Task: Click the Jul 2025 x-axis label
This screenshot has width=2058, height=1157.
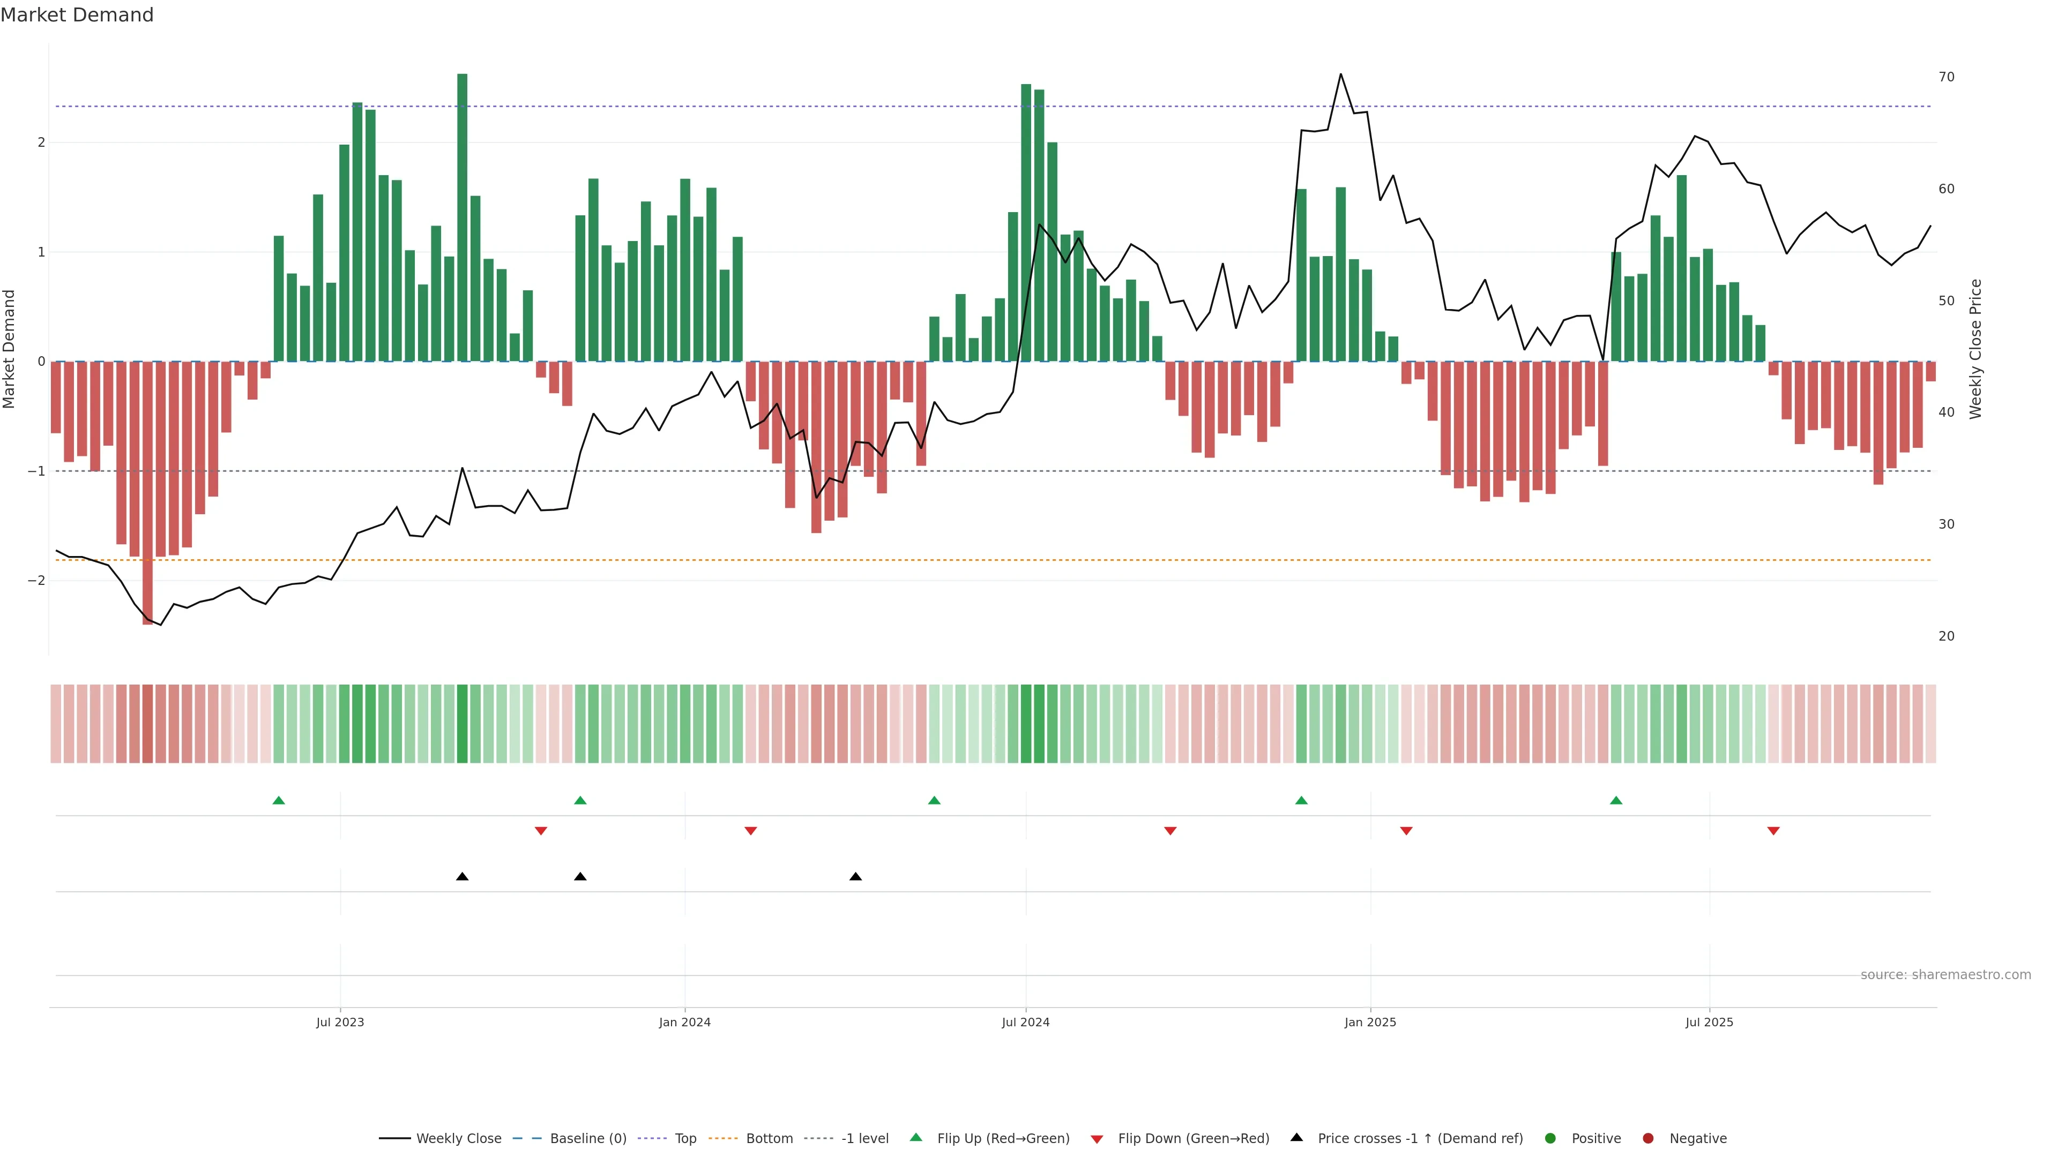Action: click(1710, 1022)
